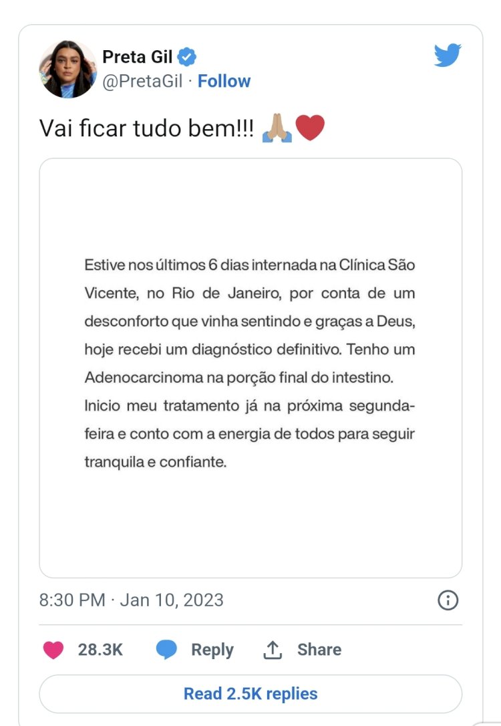
Task: Open the tweet info circle icon
Action: (x=448, y=600)
